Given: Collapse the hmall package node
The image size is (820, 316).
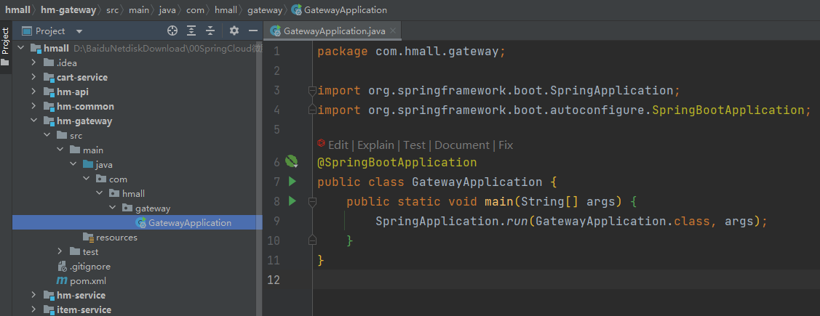Looking at the screenshot, I should [99, 194].
